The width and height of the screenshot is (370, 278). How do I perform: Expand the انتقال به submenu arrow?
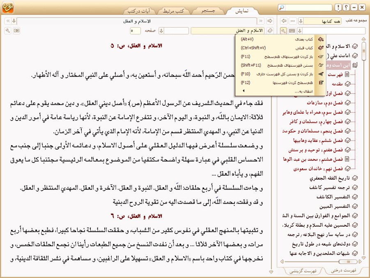[243, 91]
